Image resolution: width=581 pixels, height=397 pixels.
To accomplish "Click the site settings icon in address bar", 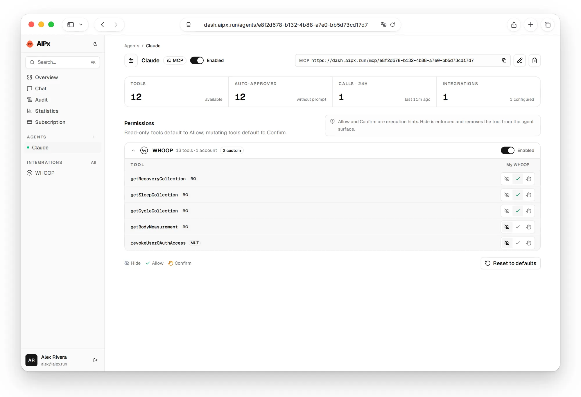I will coord(189,25).
